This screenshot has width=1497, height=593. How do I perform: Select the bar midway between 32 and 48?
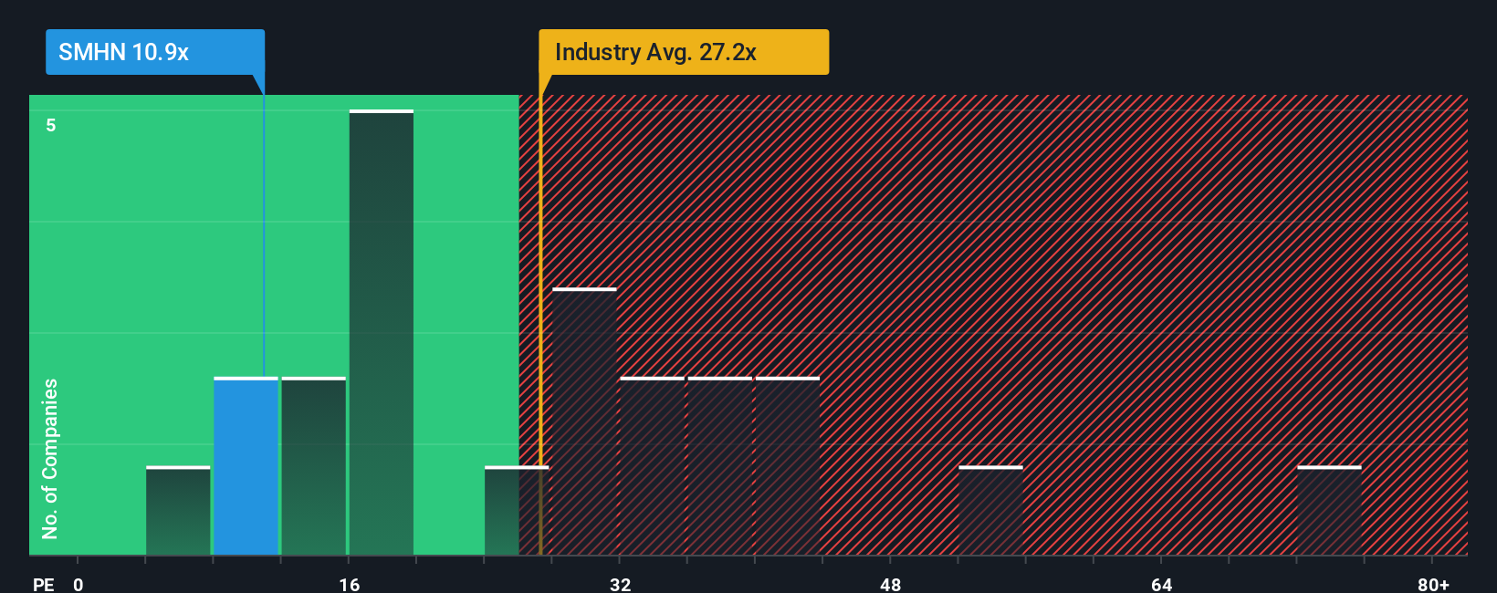[719, 466]
